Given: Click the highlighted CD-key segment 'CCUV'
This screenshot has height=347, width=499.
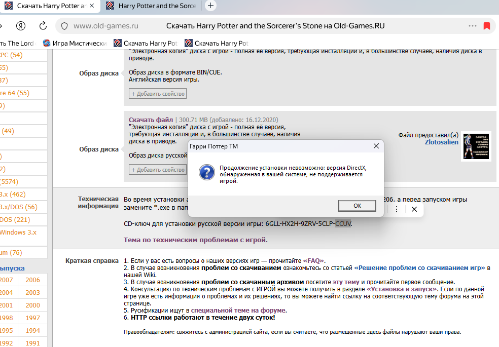Looking at the screenshot, I should (343, 224).
